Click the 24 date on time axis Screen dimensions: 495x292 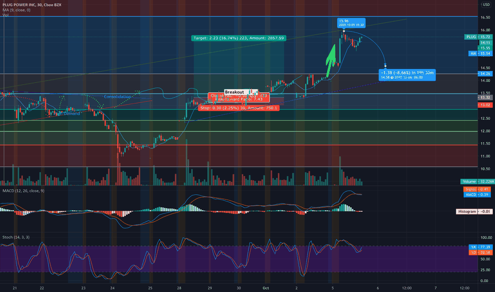point(113,288)
